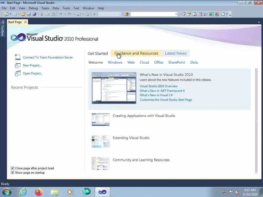Click the Start Debugging play icon
263x197 pixels.
94,14
